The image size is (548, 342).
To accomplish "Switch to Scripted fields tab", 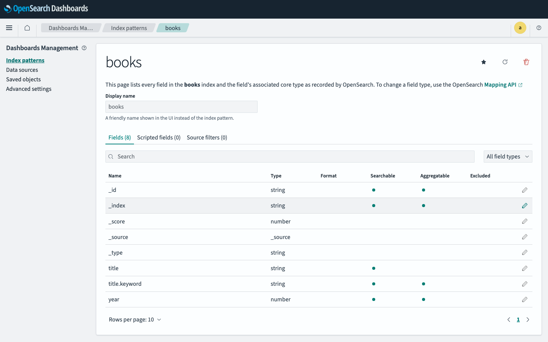I will 159,138.
